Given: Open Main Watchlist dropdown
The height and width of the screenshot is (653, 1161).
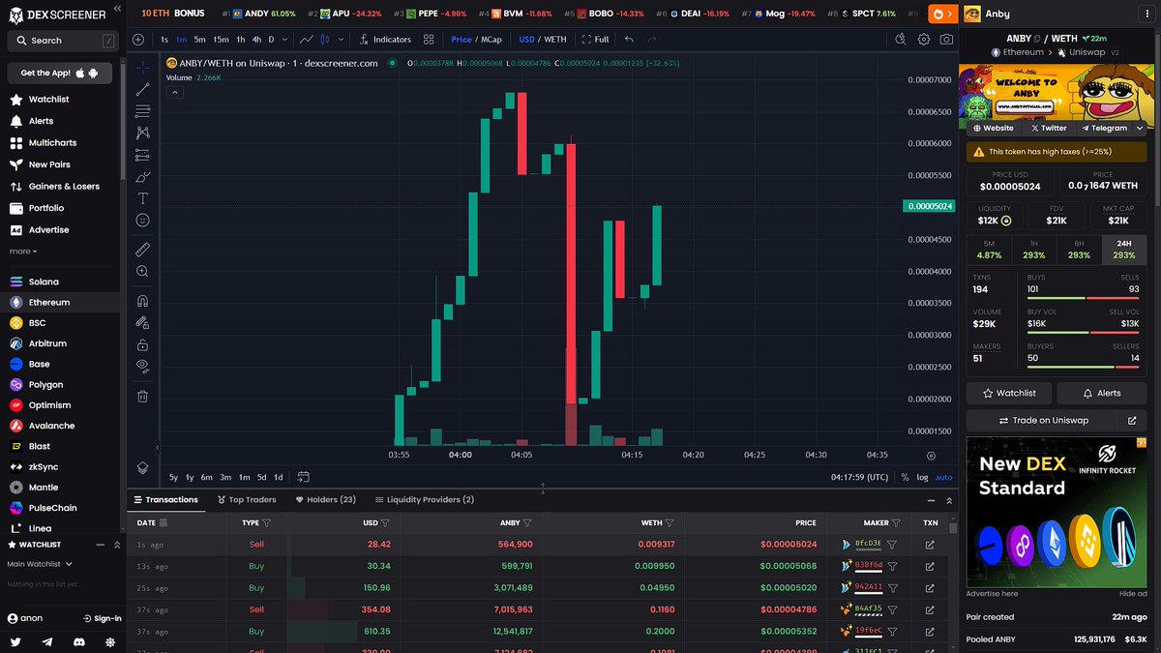Looking at the screenshot, I should click(41, 564).
